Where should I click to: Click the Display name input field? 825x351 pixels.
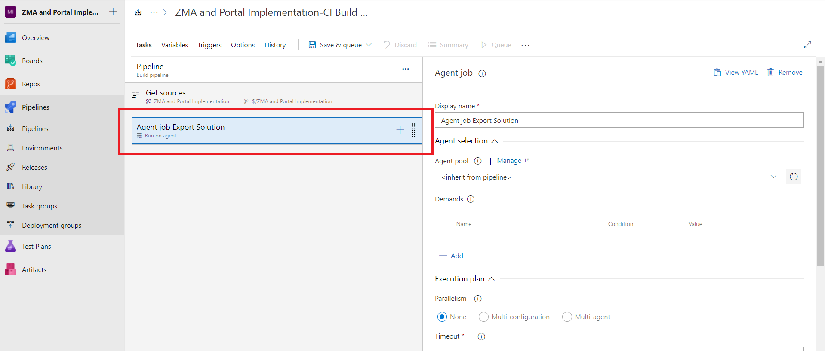tap(619, 120)
